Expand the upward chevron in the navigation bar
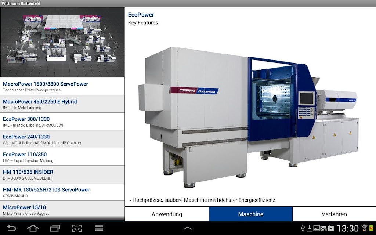Viewport: 376px width, 235px height. [x=188, y=228]
